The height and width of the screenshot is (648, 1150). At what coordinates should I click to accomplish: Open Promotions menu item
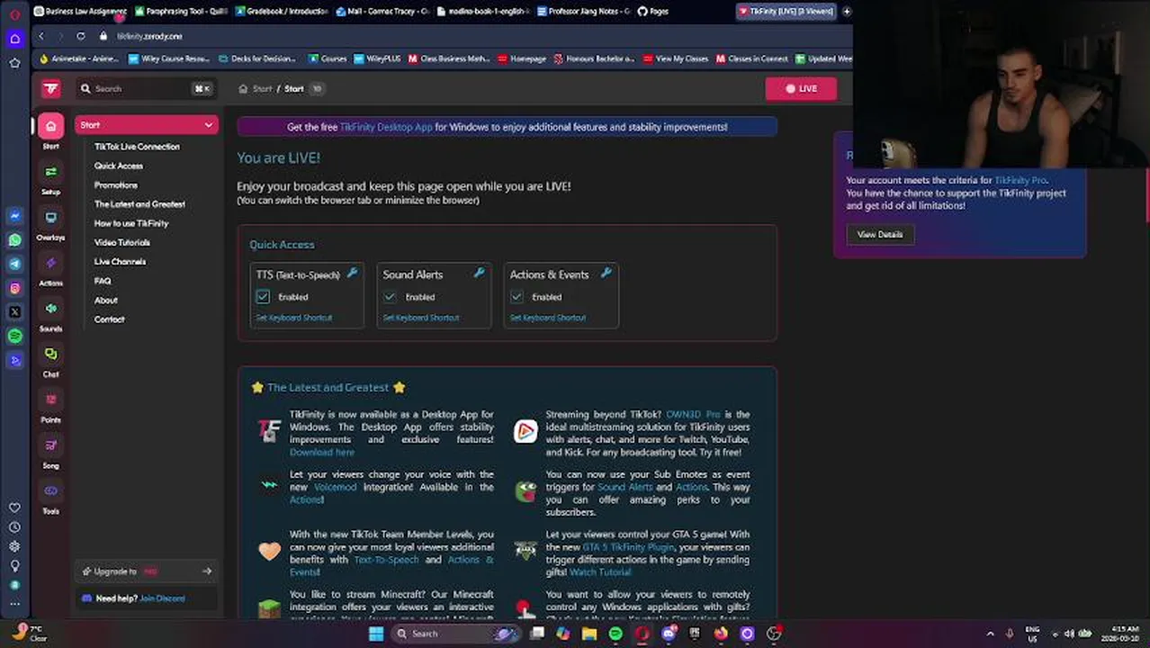(x=116, y=184)
